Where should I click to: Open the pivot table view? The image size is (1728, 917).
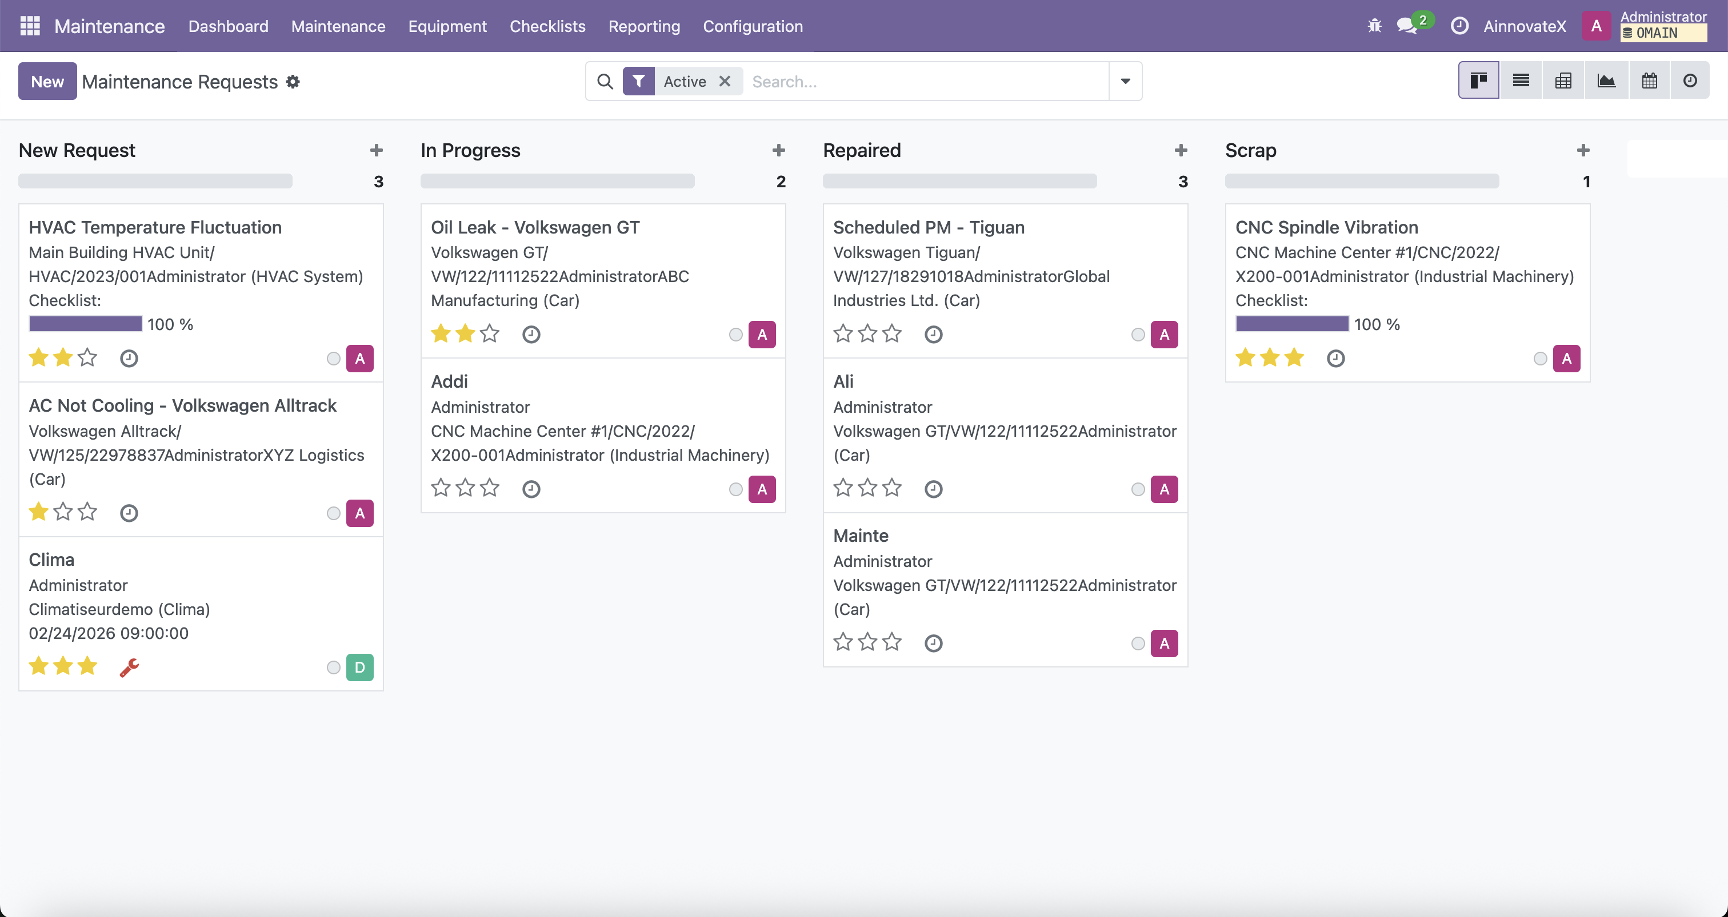coord(1563,81)
